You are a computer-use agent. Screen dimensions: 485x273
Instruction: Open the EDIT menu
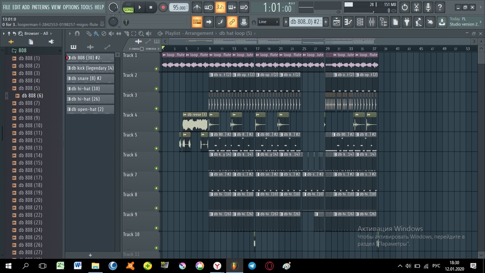click(16, 7)
